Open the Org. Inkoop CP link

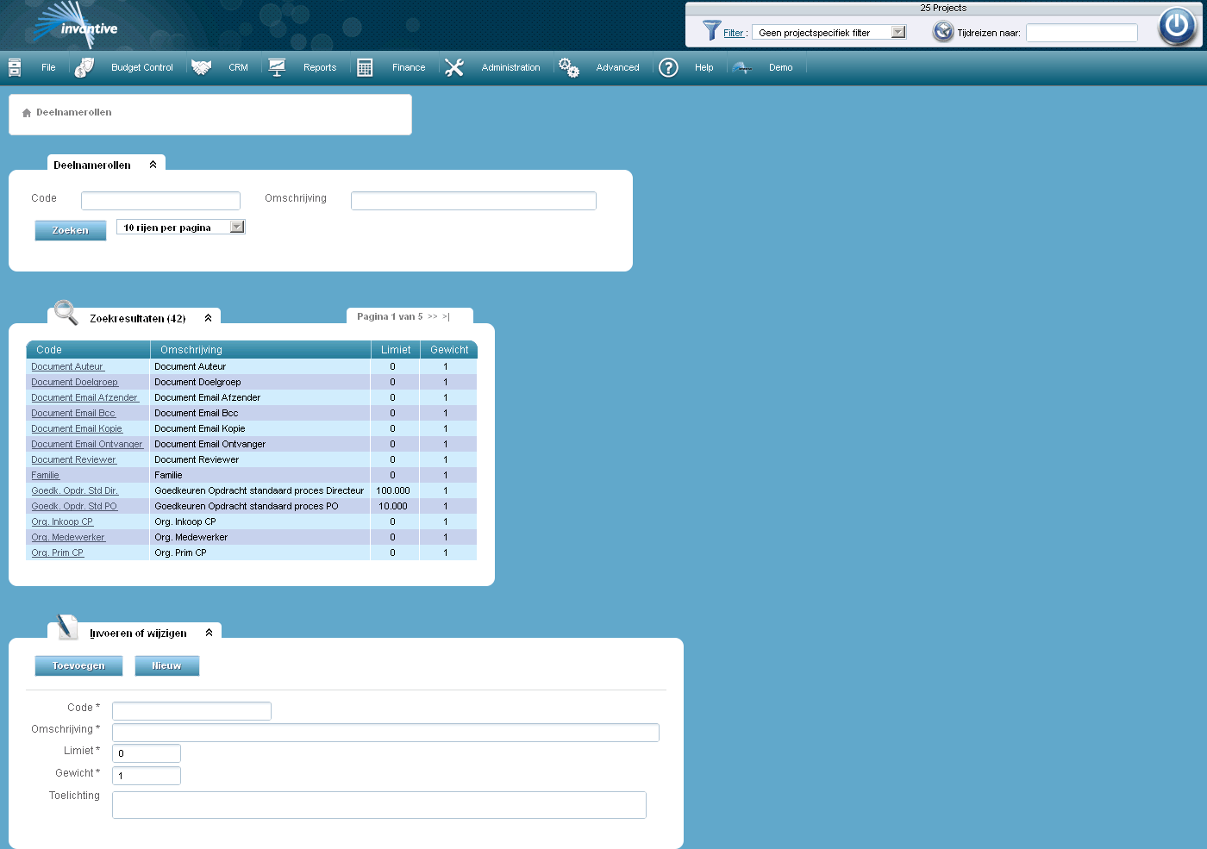click(62, 521)
